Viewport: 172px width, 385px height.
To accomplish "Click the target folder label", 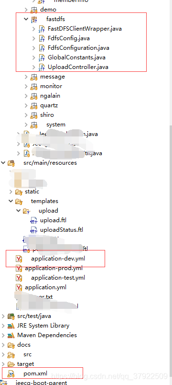I will pos(25,364).
